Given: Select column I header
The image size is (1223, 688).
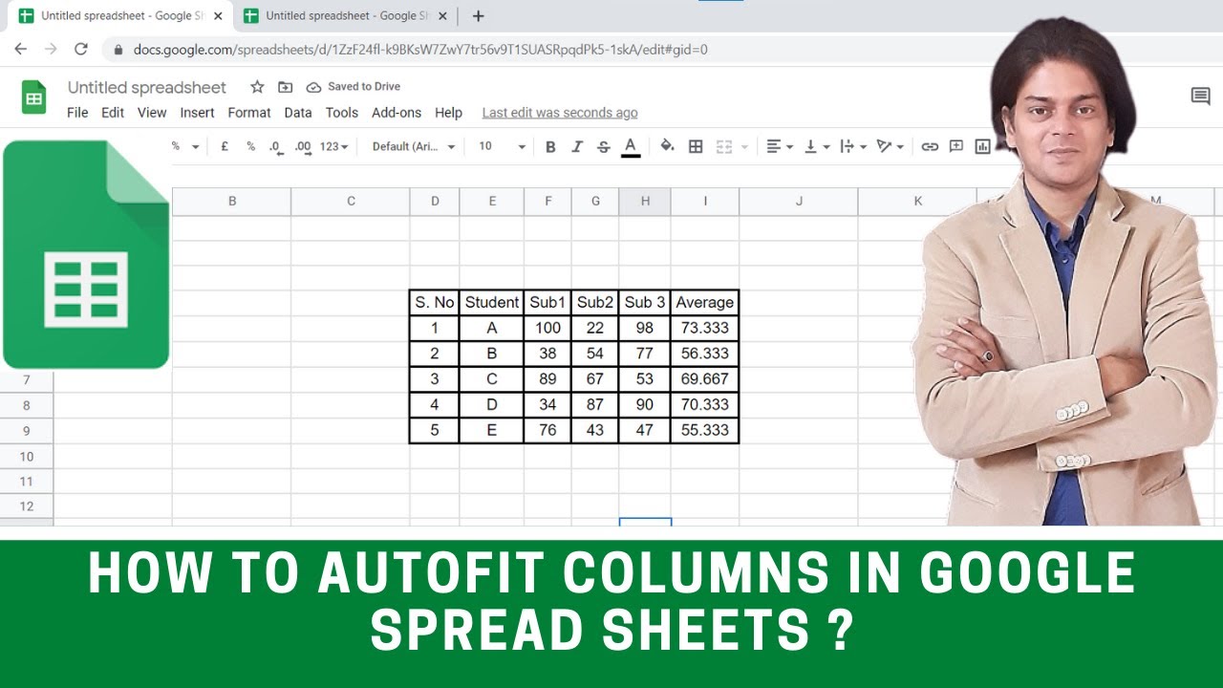Looking at the screenshot, I should (705, 201).
